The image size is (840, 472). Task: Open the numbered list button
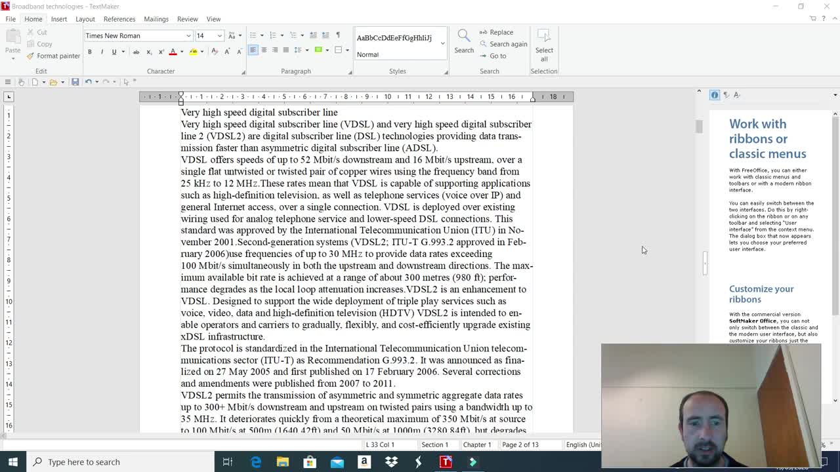point(272,35)
